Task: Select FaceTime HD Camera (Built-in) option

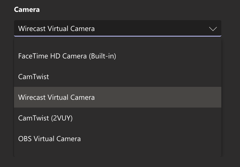Action: 67,56
